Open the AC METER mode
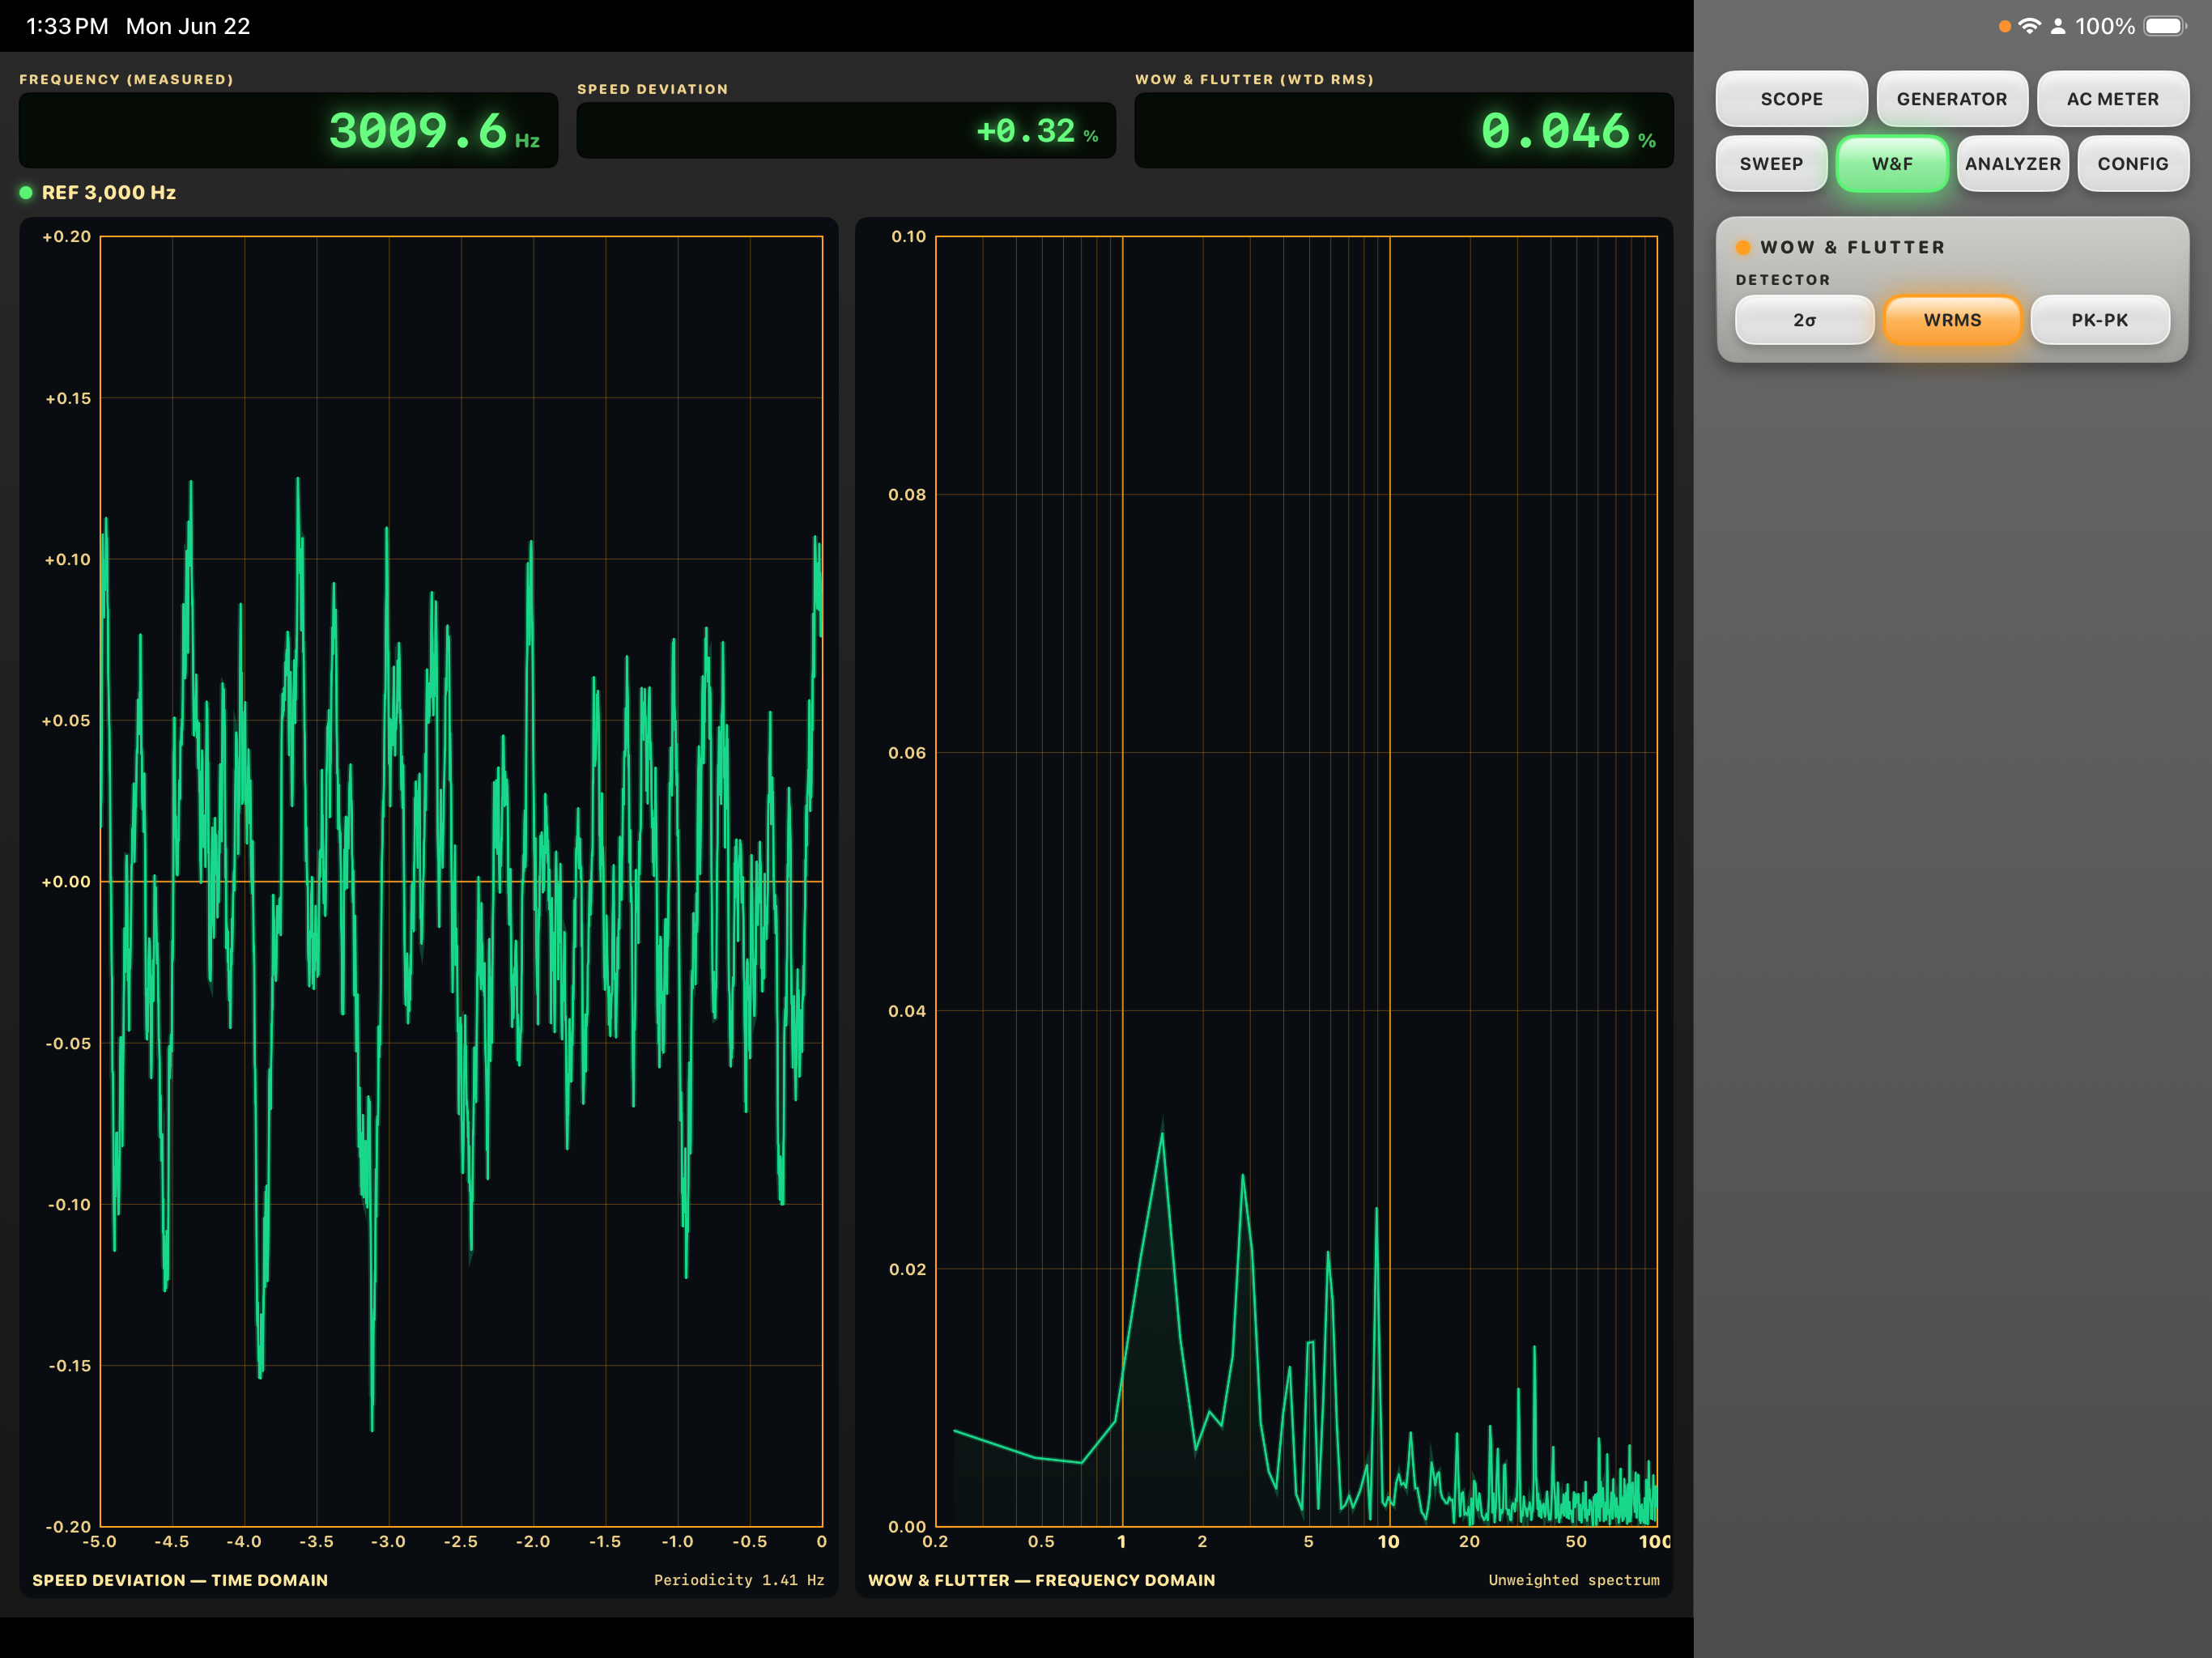Image resolution: width=2212 pixels, height=1658 pixels. pos(2112,99)
